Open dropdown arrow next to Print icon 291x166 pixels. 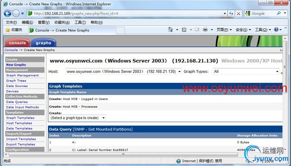tap(212, 30)
